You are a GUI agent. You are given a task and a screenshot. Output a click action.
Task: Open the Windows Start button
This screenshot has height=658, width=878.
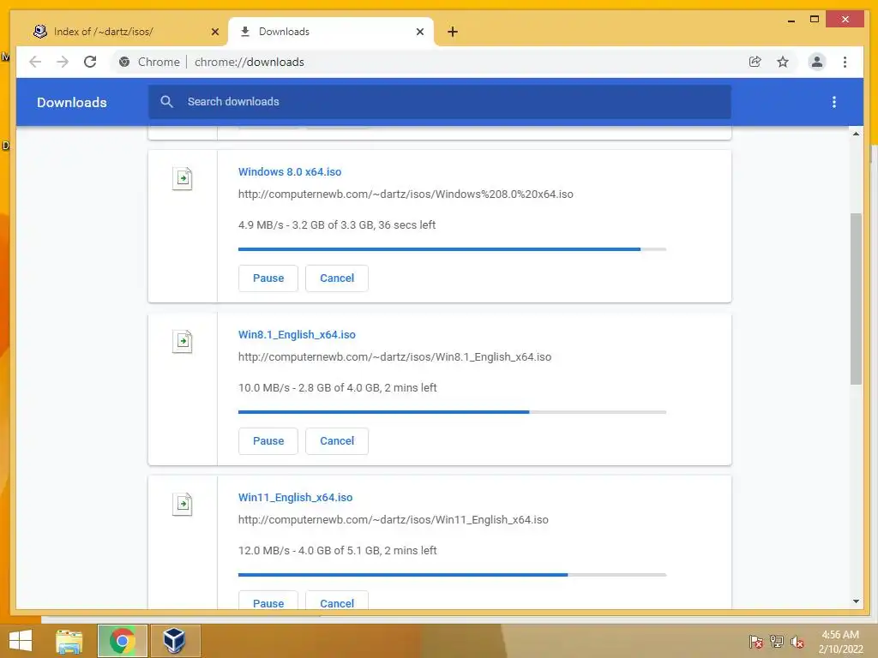[x=21, y=641]
